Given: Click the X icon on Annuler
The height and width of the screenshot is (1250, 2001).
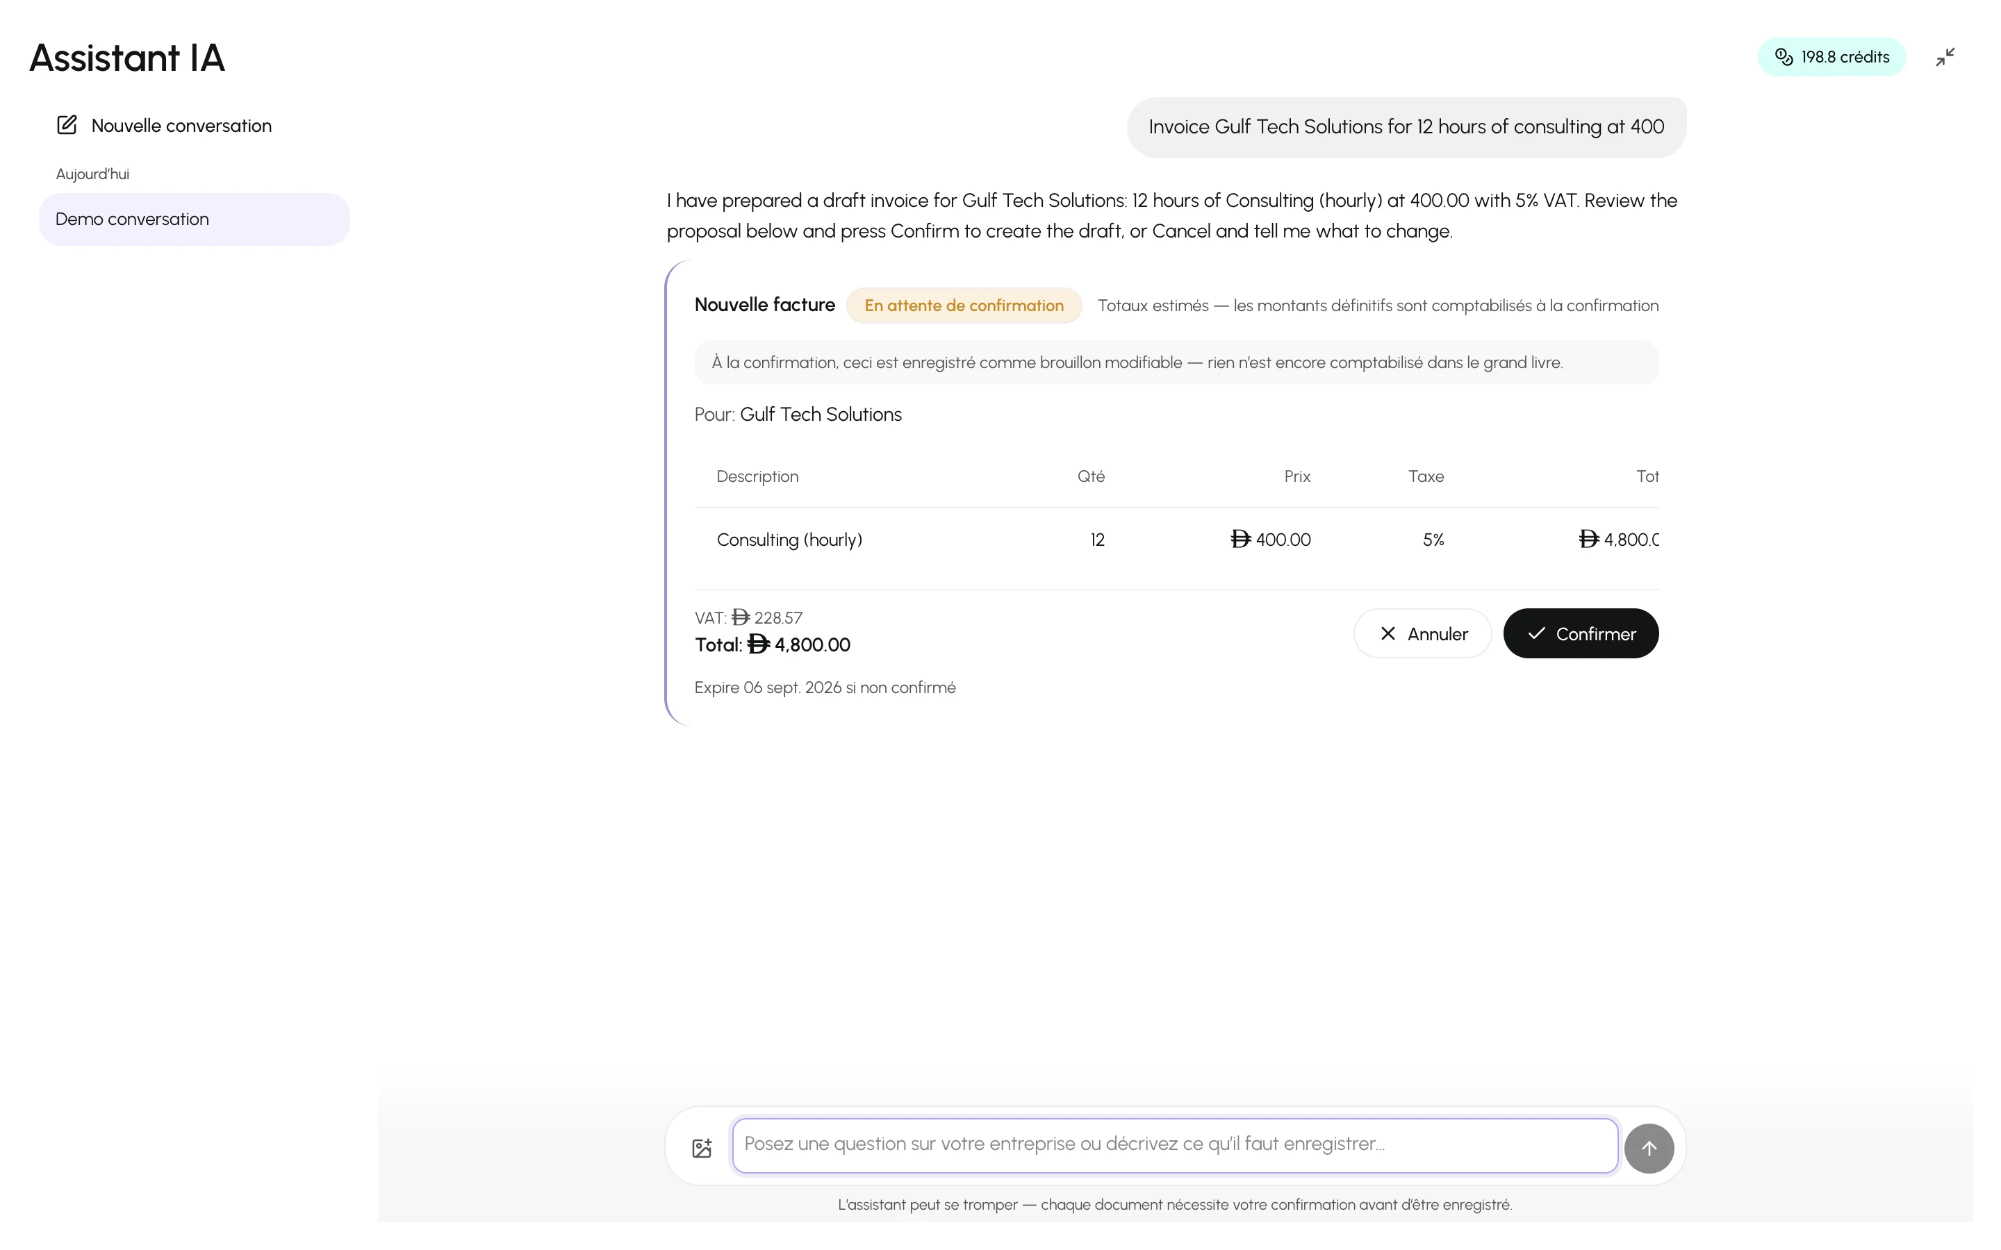Looking at the screenshot, I should pos(1387,633).
